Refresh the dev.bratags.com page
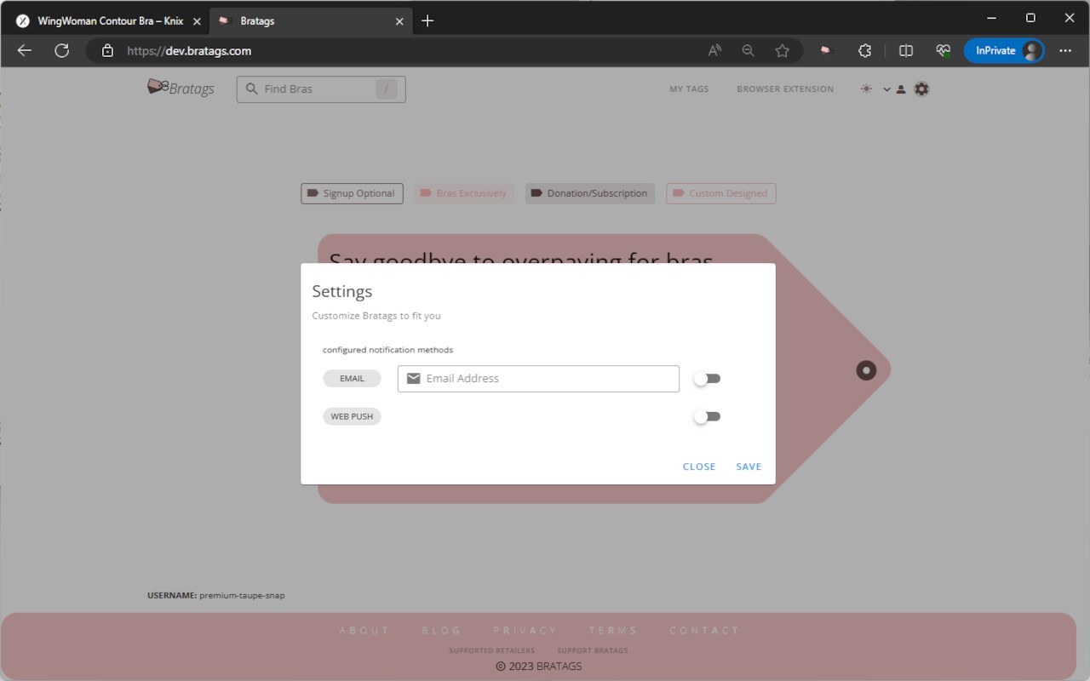The image size is (1090, 681). click(61, 50)
